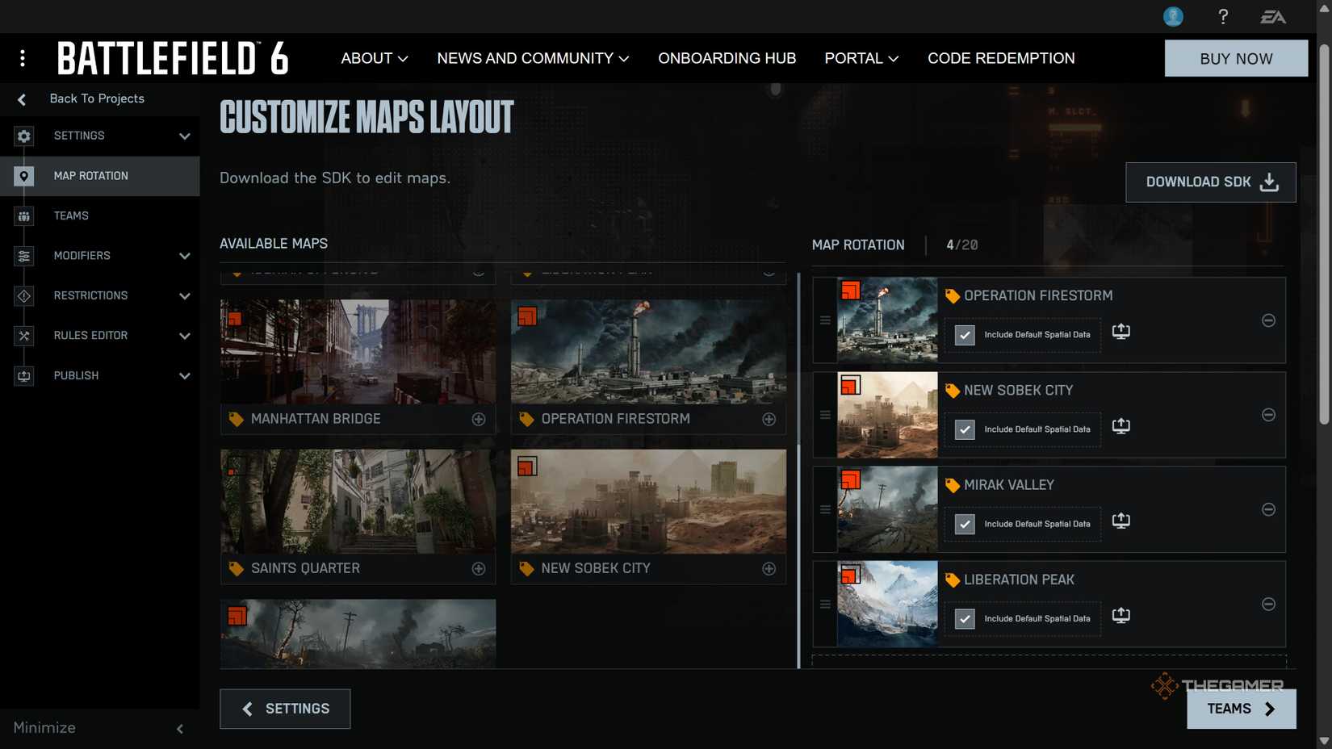The height and width of the screenshot is (749, 1332).
Task: Click the Download SDK button
Action: click(x=1209, y=182)
